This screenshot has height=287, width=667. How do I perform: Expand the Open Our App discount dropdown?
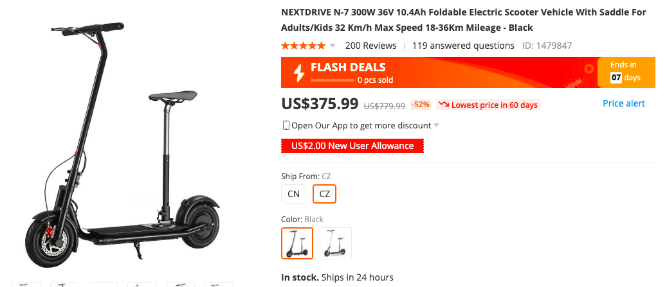436,125
